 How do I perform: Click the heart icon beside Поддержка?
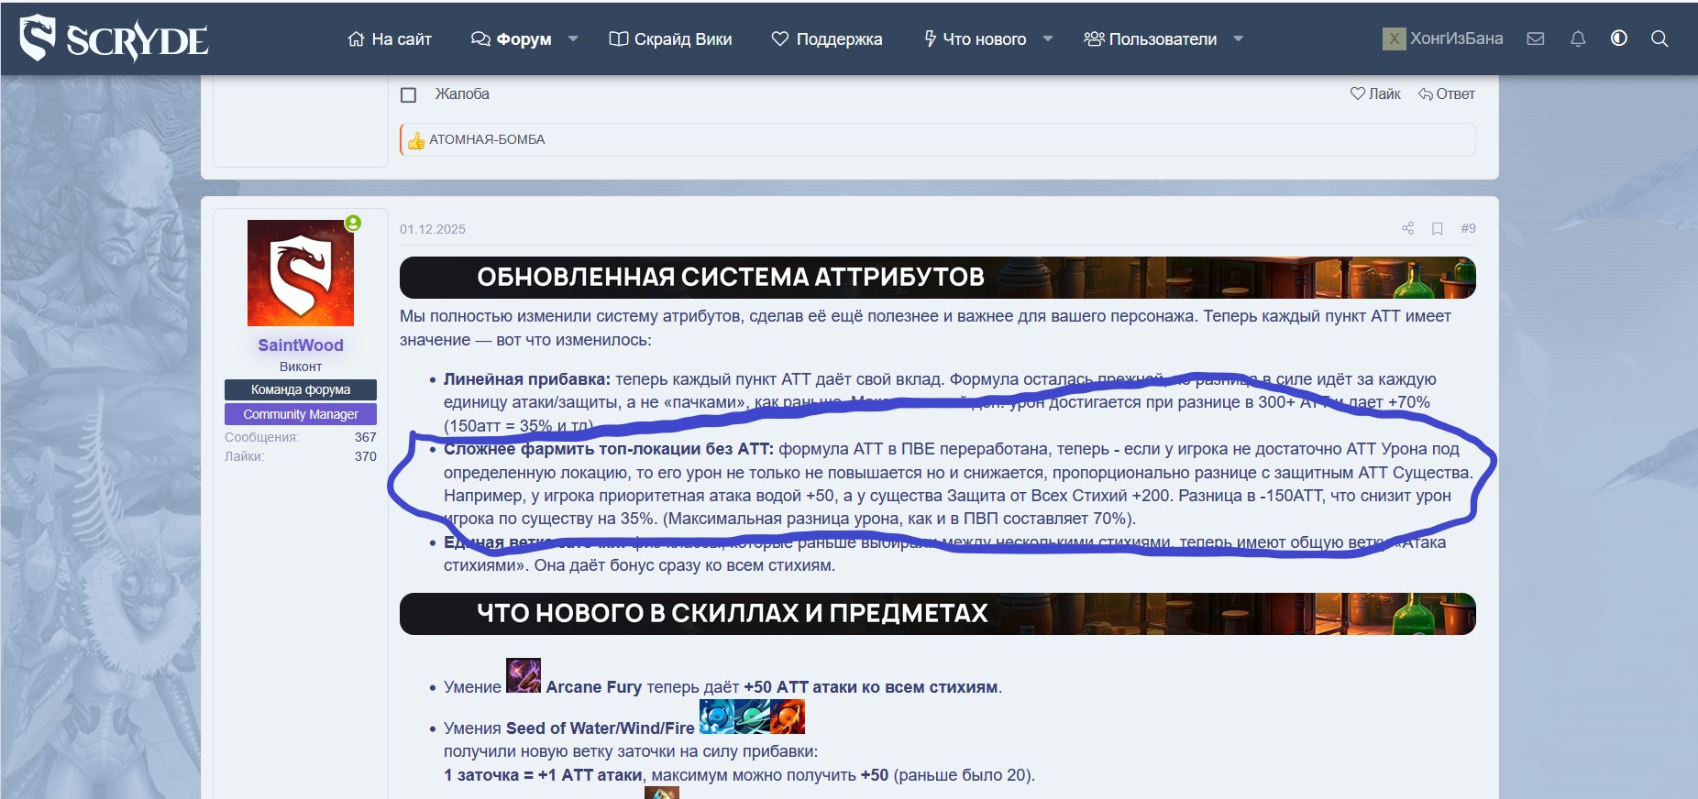[780, 38]
